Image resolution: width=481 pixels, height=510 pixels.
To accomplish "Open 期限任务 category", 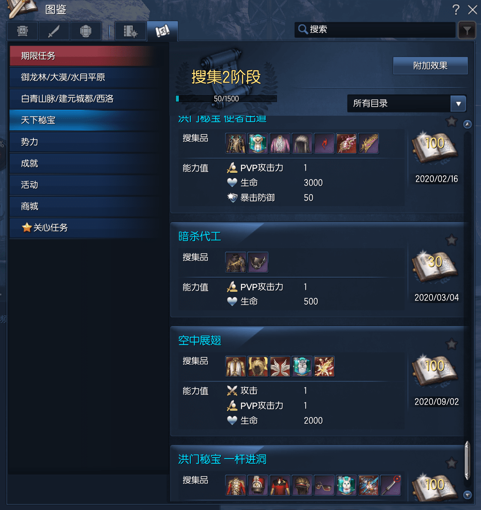I will [88, 56].
